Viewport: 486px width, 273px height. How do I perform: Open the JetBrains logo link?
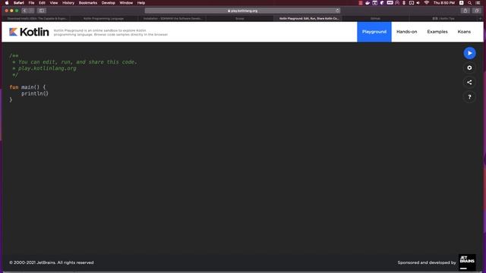(x=467, y=262)
